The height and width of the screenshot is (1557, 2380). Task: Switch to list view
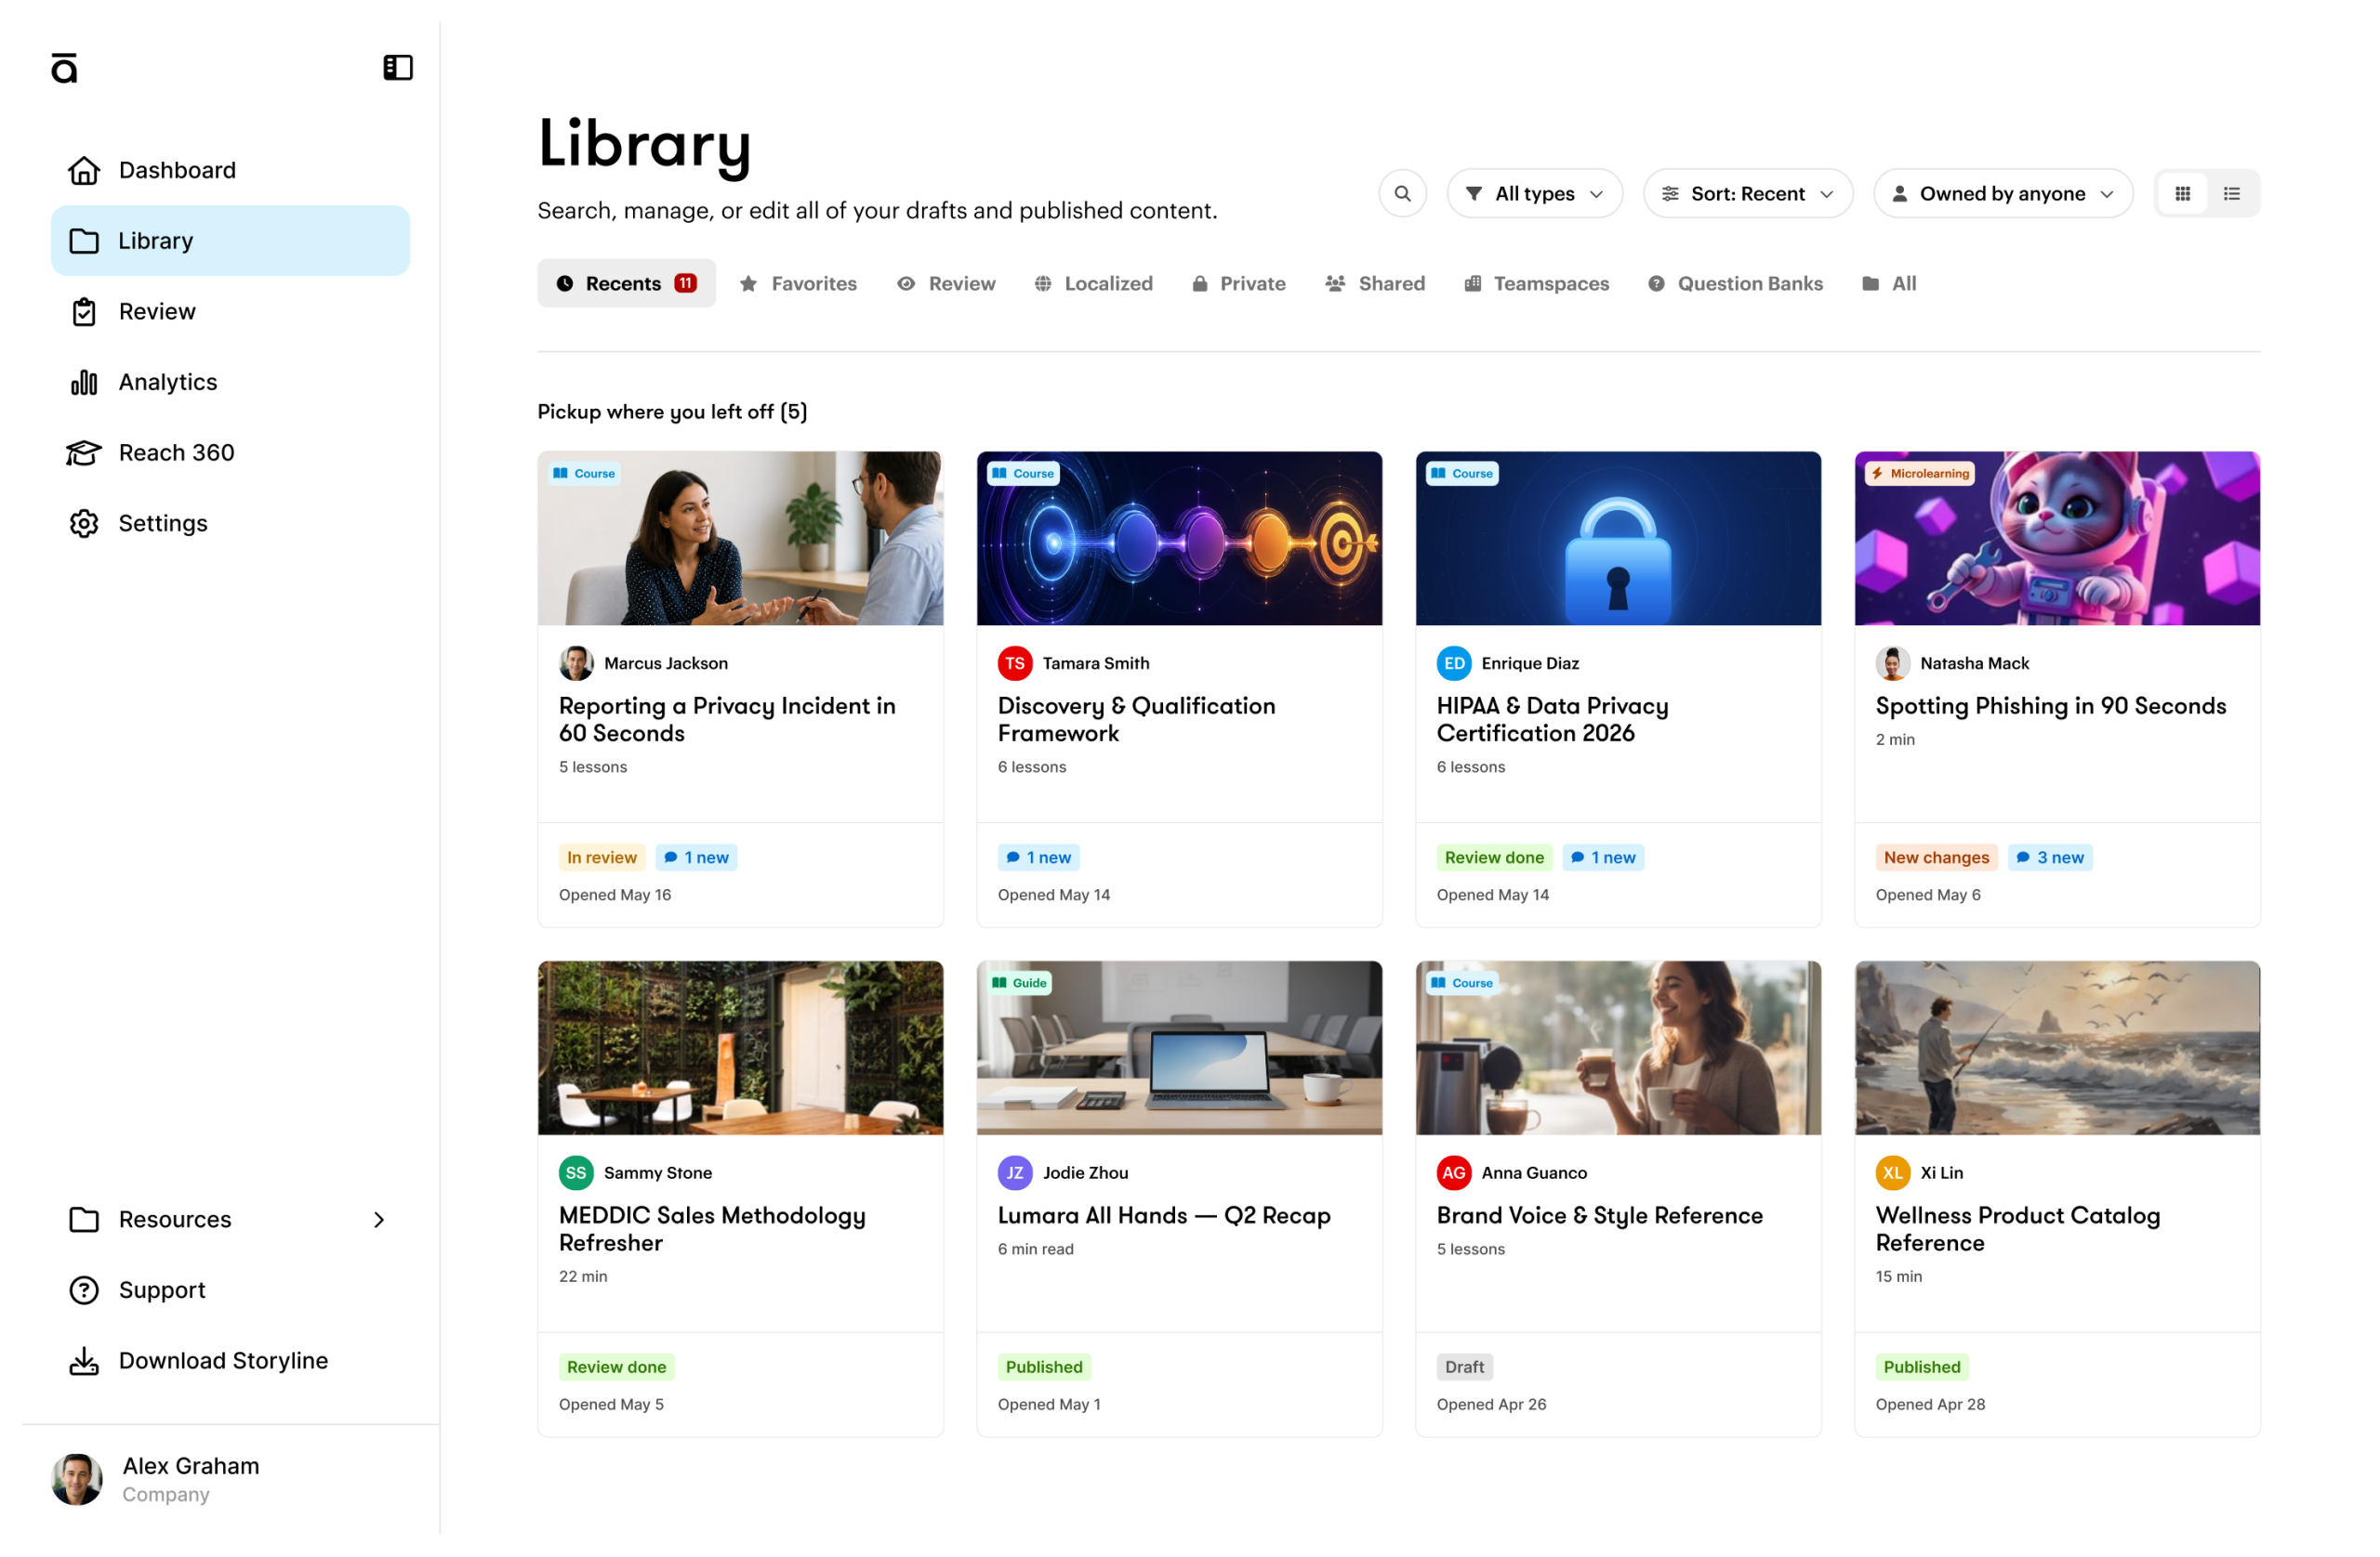coord(2232,194)
